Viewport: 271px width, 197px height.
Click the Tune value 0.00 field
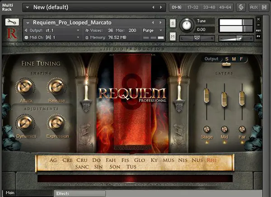coord(206,29)
